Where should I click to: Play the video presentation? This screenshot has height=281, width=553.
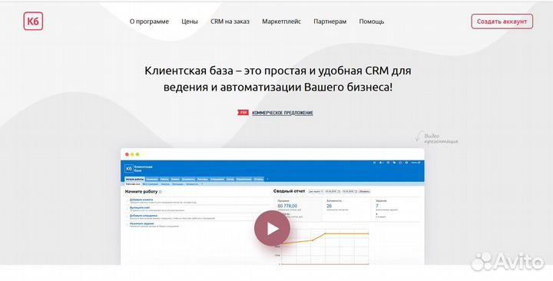coord(272,229)
